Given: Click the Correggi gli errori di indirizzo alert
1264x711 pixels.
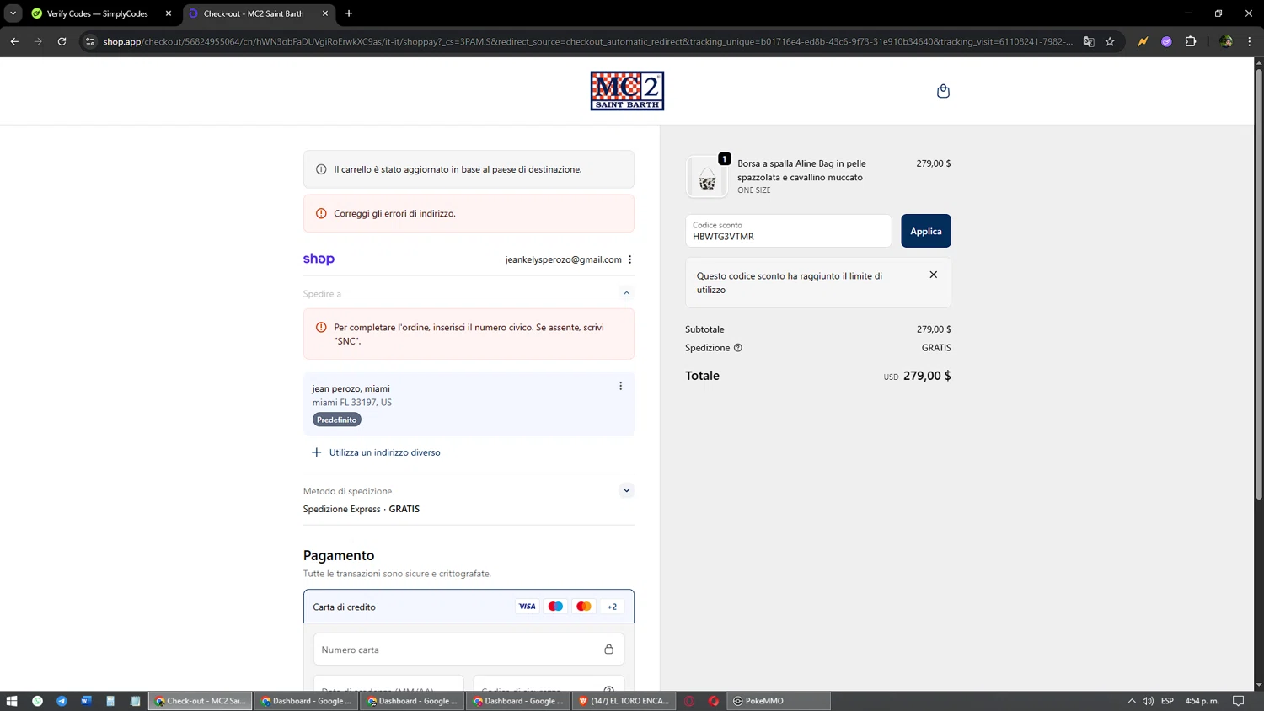Looking at the screenshot, I should pos(469,213).
